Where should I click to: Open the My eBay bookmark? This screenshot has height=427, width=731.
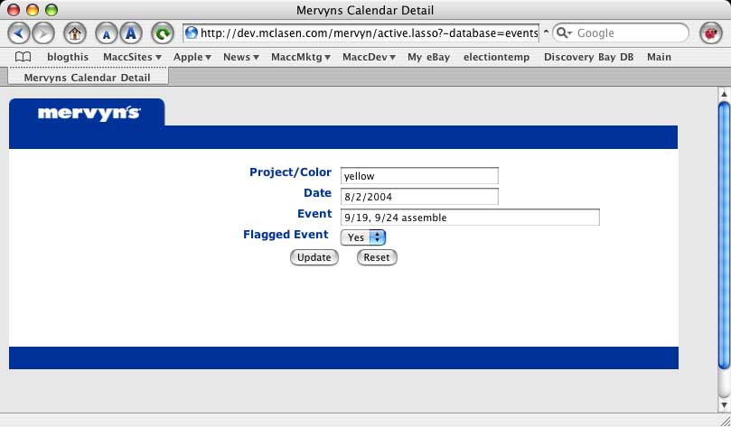428,57
